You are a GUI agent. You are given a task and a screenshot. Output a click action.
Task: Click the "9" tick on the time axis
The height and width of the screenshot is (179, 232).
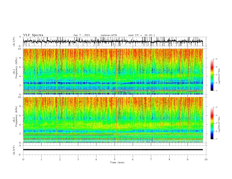point(187,159)
